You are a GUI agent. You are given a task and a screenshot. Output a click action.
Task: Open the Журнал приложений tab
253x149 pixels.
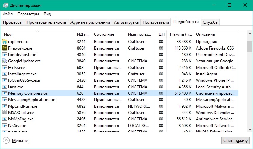pos(90,22)
